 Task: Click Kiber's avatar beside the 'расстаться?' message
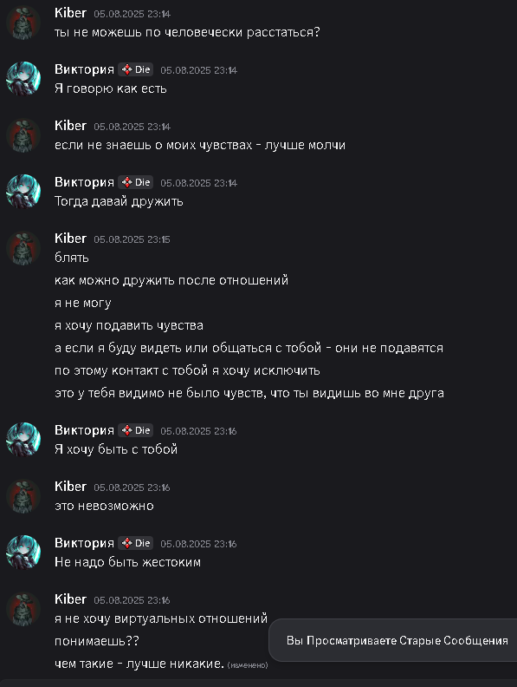(x=23, y=23)
